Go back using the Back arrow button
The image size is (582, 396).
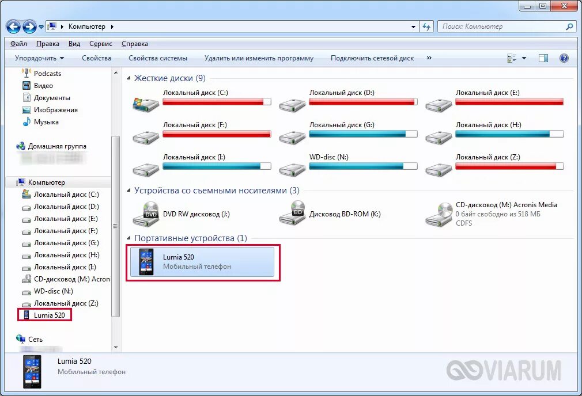pyautogui.click(x=13, y=26)
